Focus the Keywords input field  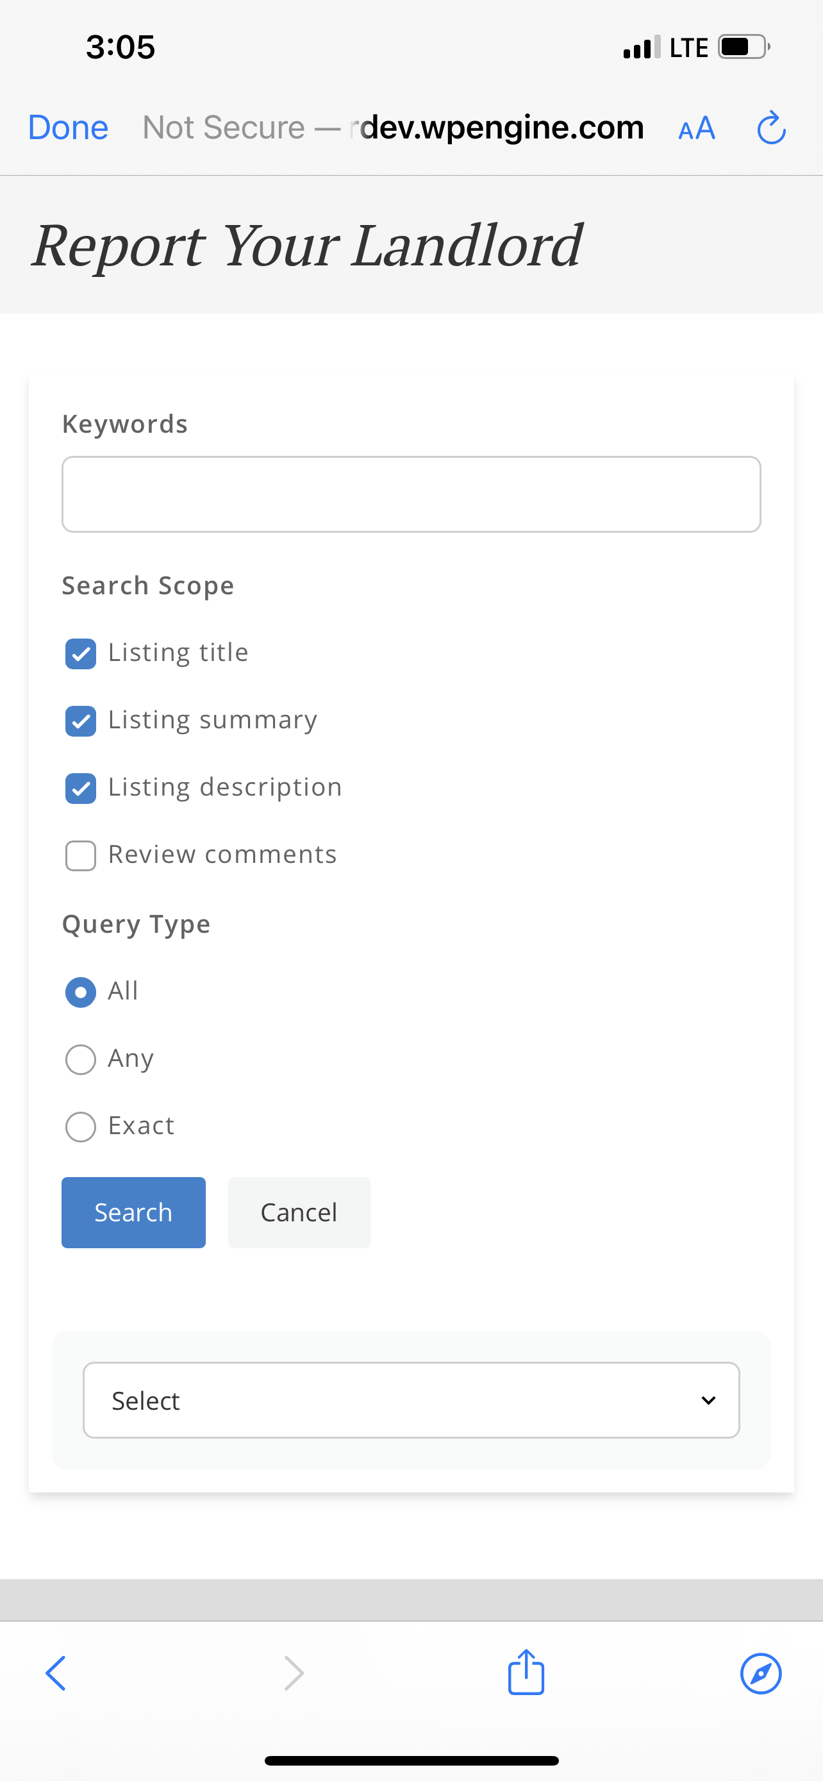[x=411, y=494]
